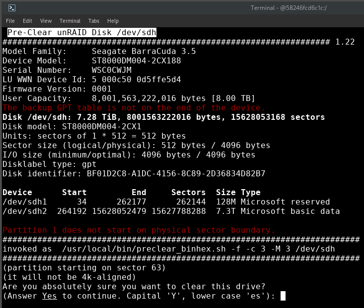Click '(partition starting on sector 63)' line

click(84, 268)
